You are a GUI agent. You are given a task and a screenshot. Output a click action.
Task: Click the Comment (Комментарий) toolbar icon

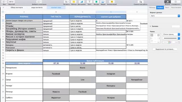coord(112,2)
